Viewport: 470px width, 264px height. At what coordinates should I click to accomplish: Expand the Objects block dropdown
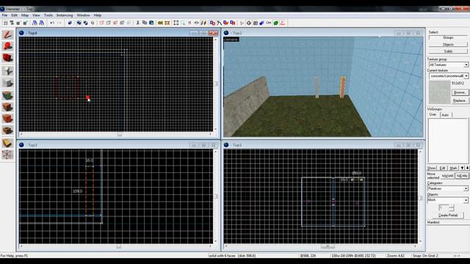coord(466,200)
